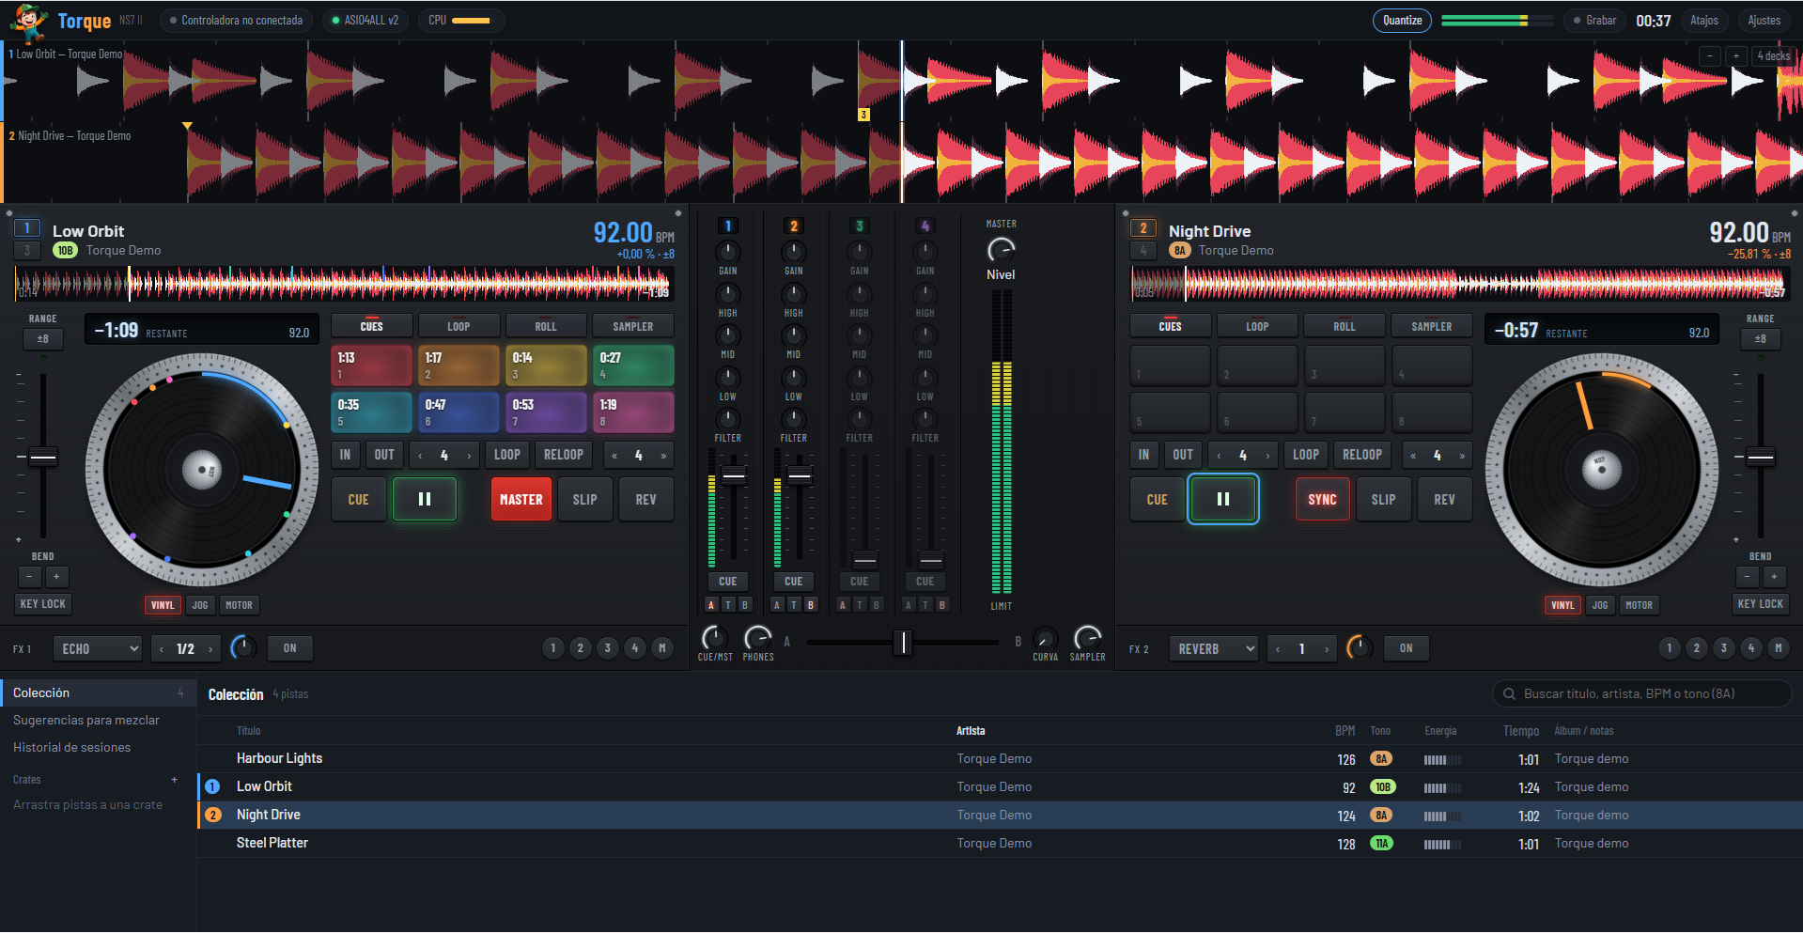
Task: Switch deck 1 pads to Roll tab
Action: coord(546,326)
